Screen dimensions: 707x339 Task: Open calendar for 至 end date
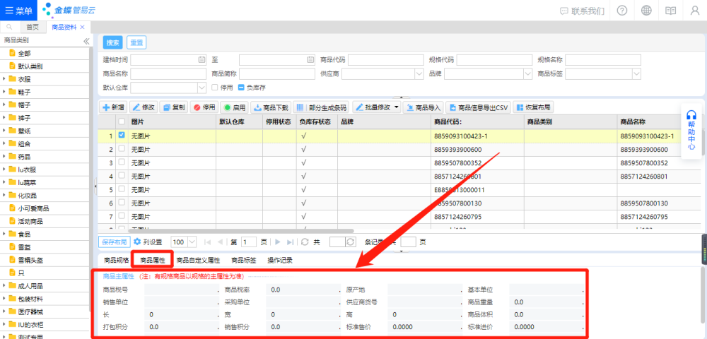310,60
